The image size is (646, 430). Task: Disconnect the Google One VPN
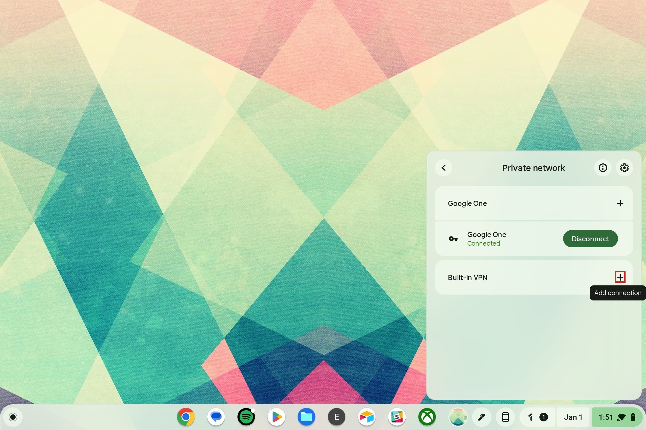(x=590, y=239)
